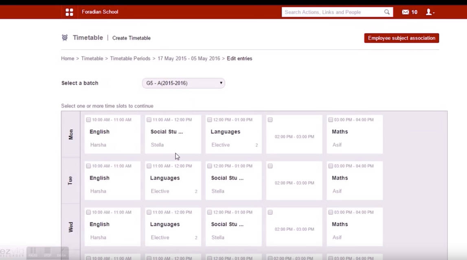Viewport: 467px width, 260px height.
Task: Tick Wednesday's 03:00 PM Maths slot checkbox
Action: [331, 212]
